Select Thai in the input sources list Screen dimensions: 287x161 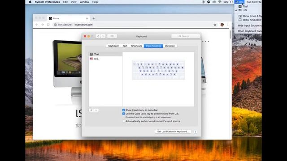[105, 54]
